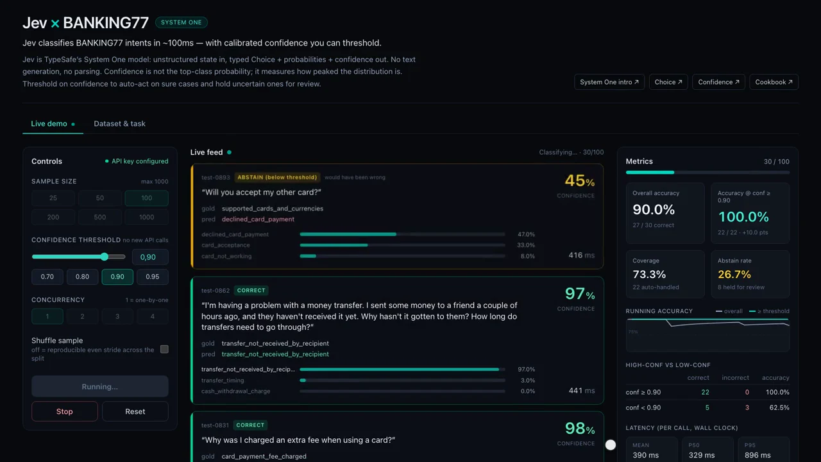
Task: Switch to the Dataset & task tab
Action: [119, 124]
